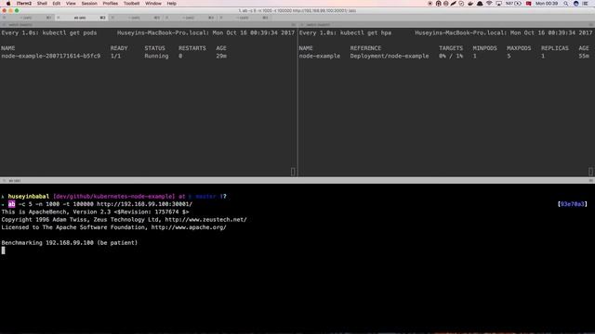Open the Apple menu
Image resolution: width=595 pixels, height=334 pixels.
8,4
